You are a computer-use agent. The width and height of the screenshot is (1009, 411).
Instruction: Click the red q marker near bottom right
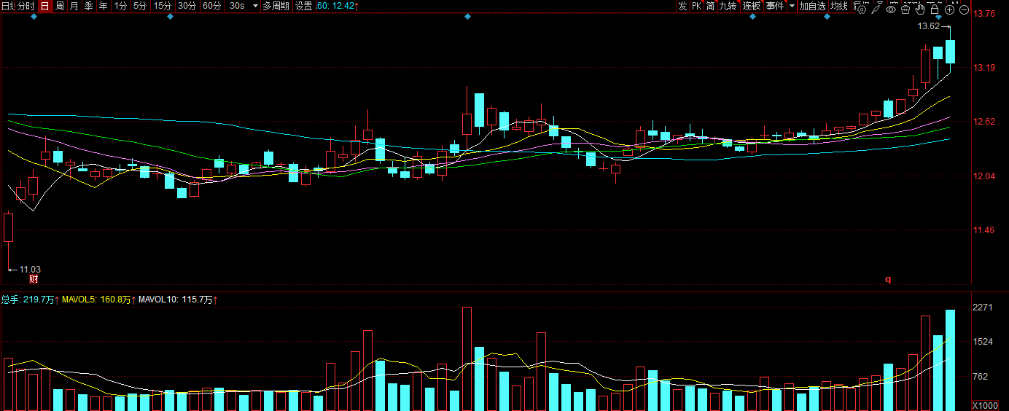click(888, 278)
